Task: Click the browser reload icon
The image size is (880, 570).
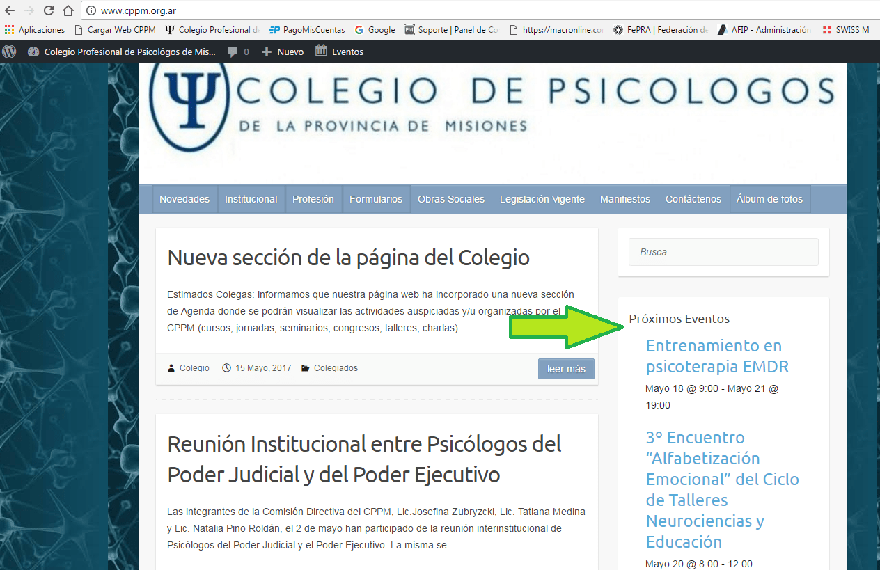Action: pyautogui.click(x=49, y=10)
